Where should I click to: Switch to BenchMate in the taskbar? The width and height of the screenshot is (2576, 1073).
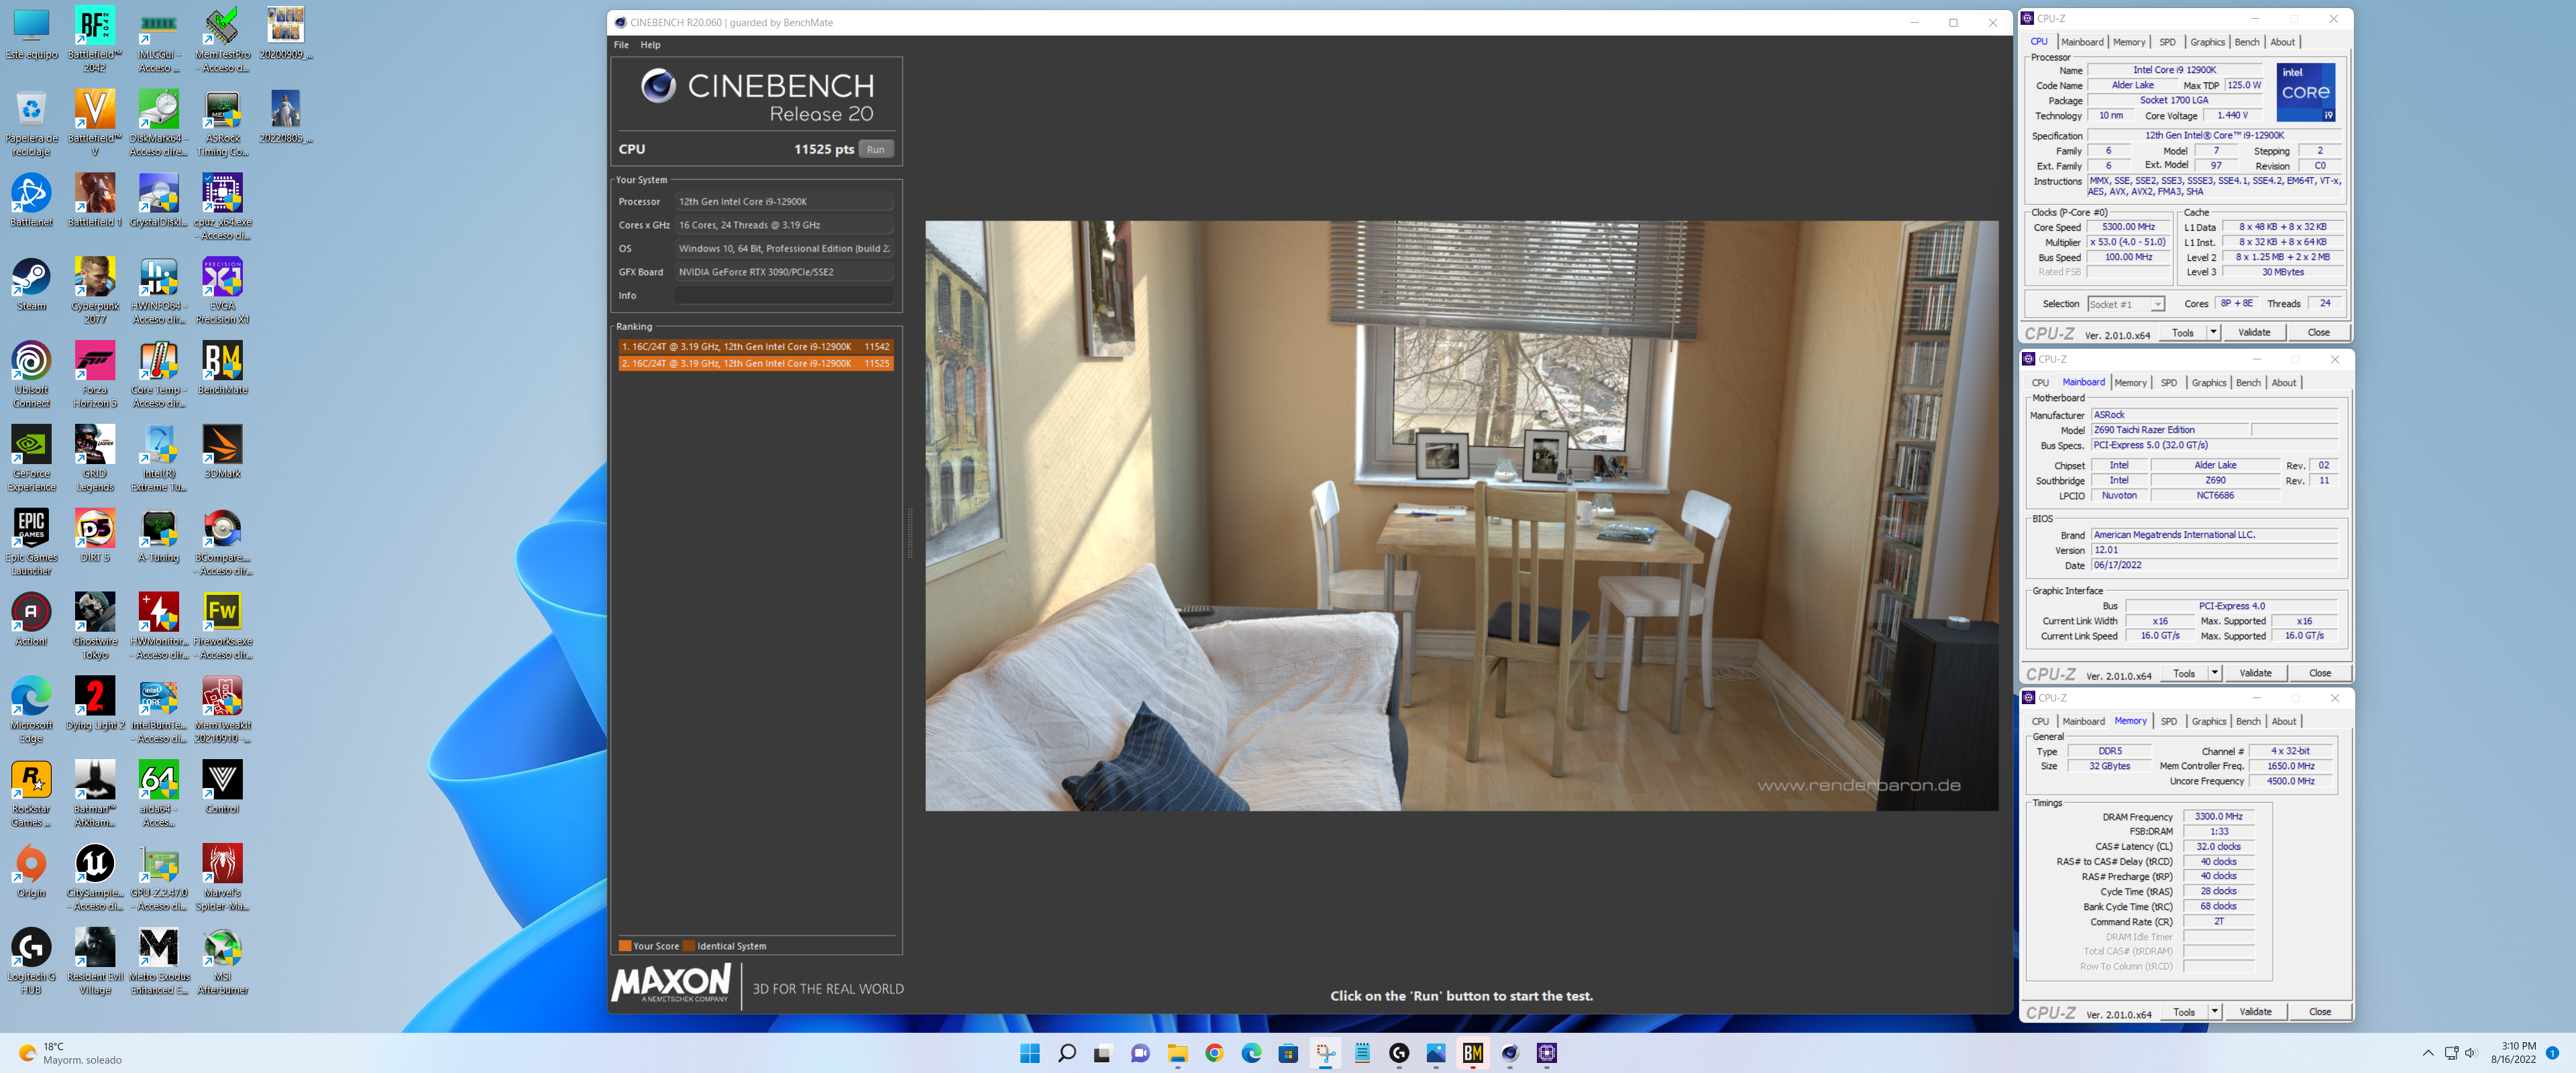coord(1473,1052)
